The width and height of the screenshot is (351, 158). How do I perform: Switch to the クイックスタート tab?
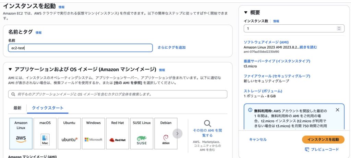pyautogui.click(x=48, y=108)
